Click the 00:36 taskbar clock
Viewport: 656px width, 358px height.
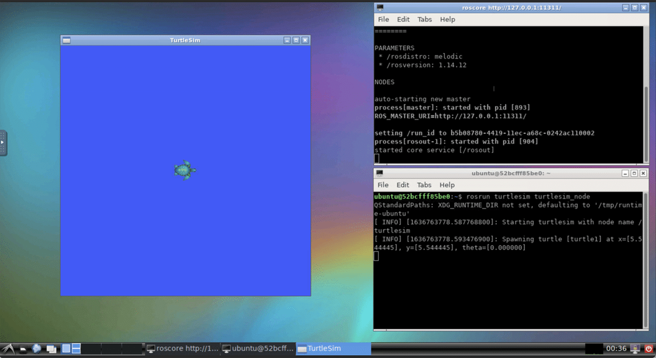pos(616,348)
